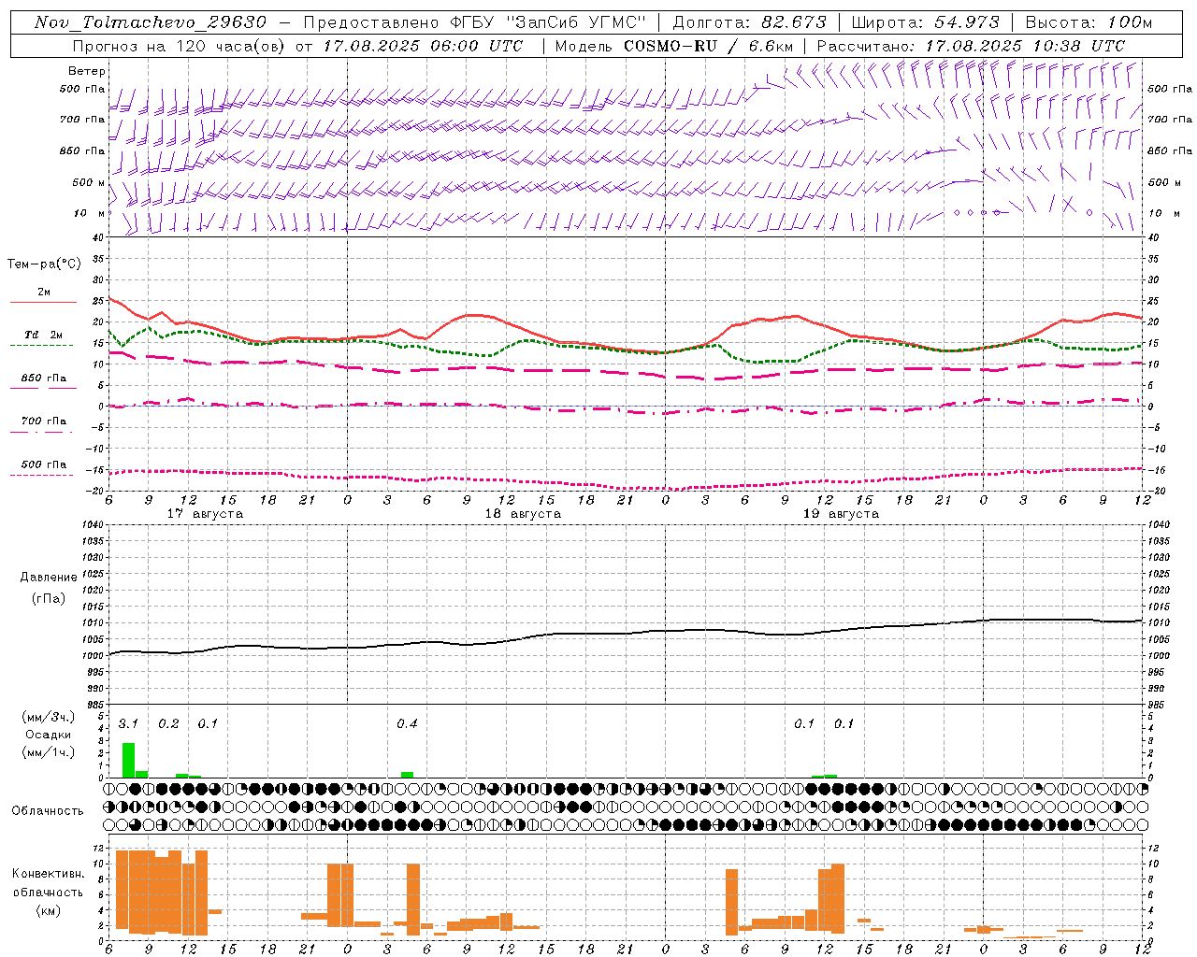This screenshot has width=1197, height=957.
Task: Click the station title "Nov_Tolmachevo_29630"
Action: click(x=151, y=22)
